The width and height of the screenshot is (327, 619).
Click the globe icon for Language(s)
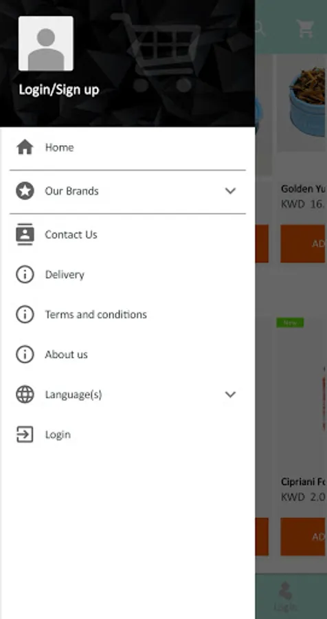tap(25, 394)
